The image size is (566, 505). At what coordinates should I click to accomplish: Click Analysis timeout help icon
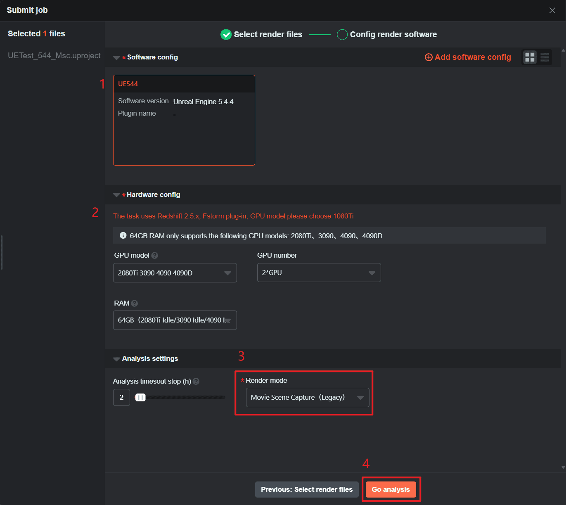[x=196, y=382]
